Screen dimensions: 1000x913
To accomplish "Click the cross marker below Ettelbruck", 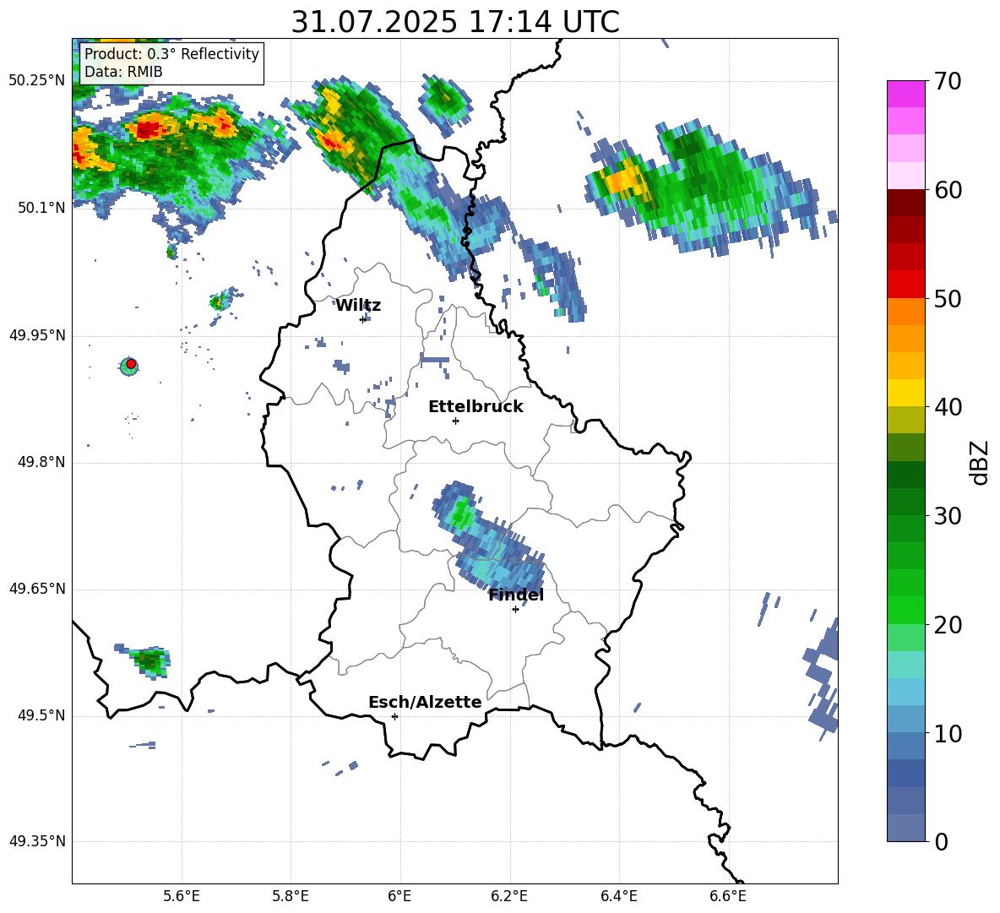I will point(455,421).
